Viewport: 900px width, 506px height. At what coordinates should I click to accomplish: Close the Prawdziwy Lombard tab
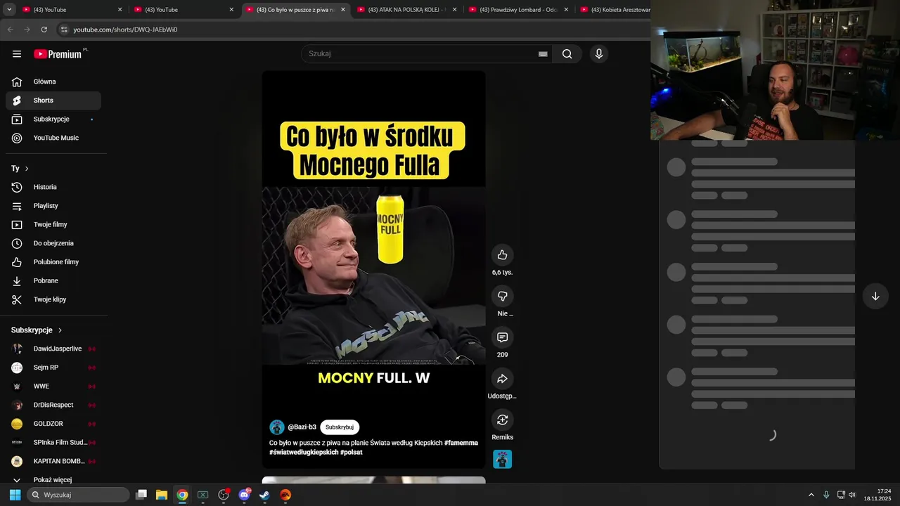tap(566, 10)
